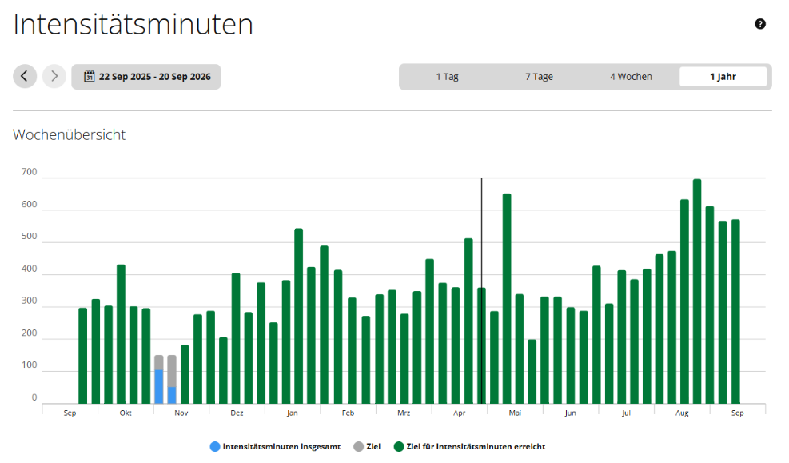
Task: Click the Intensitätsminuten page title
Action: click(x=133, y=24)
